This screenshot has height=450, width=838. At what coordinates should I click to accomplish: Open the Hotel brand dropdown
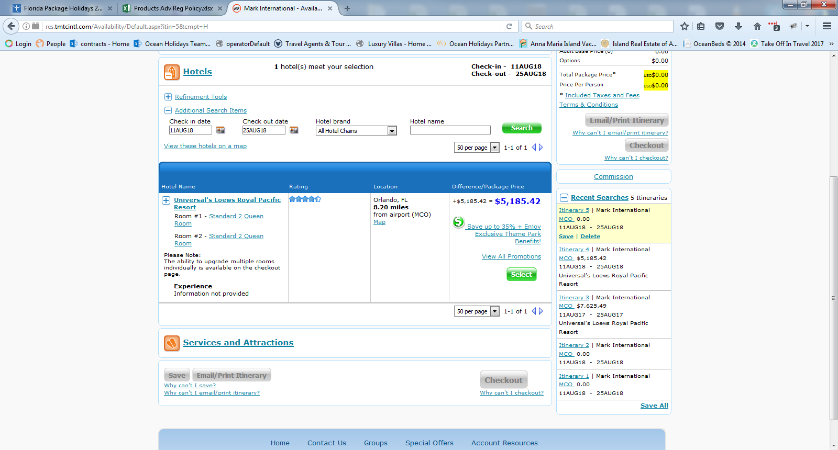click(x=356, y=131)
